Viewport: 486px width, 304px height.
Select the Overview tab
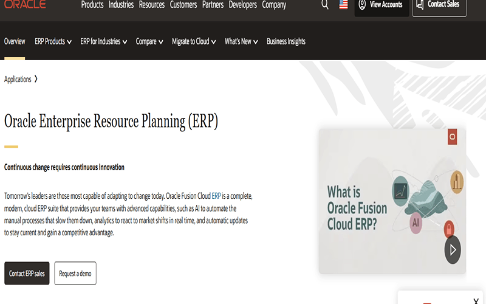[x=15, y=41]
